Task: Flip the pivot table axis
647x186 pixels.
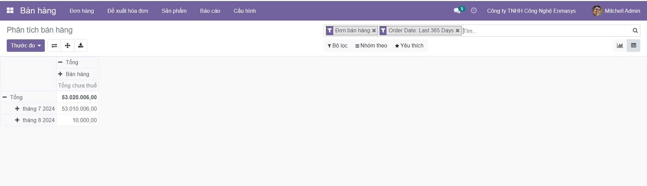Action: tap(54, 46)
